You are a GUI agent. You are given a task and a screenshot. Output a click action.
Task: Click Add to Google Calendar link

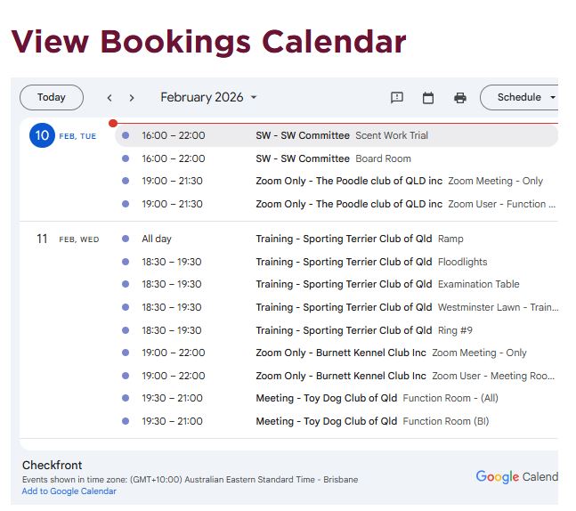click(x=69, y=491)
